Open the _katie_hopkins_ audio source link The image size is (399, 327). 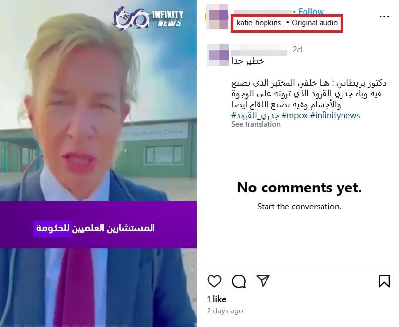[259, 23]
